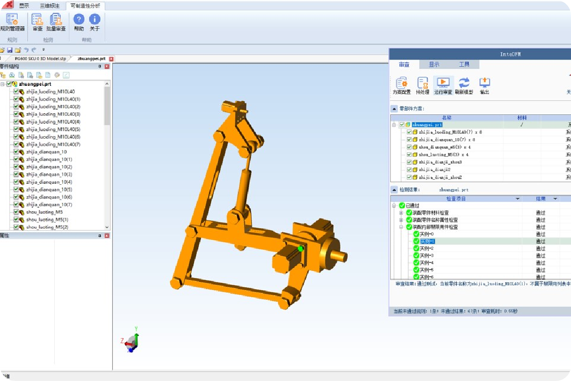Image resolution: width=571 pixels, height=381 pixels.
Task: Expand the 装配零件材料检查 result node
Action: pyautogui.click(x=401, y=213)
